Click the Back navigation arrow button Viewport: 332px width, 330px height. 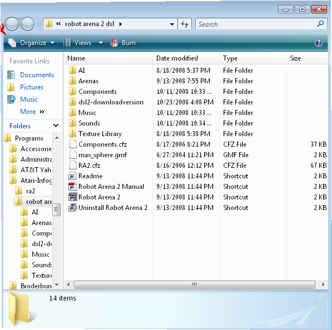(x=12, y=24)
